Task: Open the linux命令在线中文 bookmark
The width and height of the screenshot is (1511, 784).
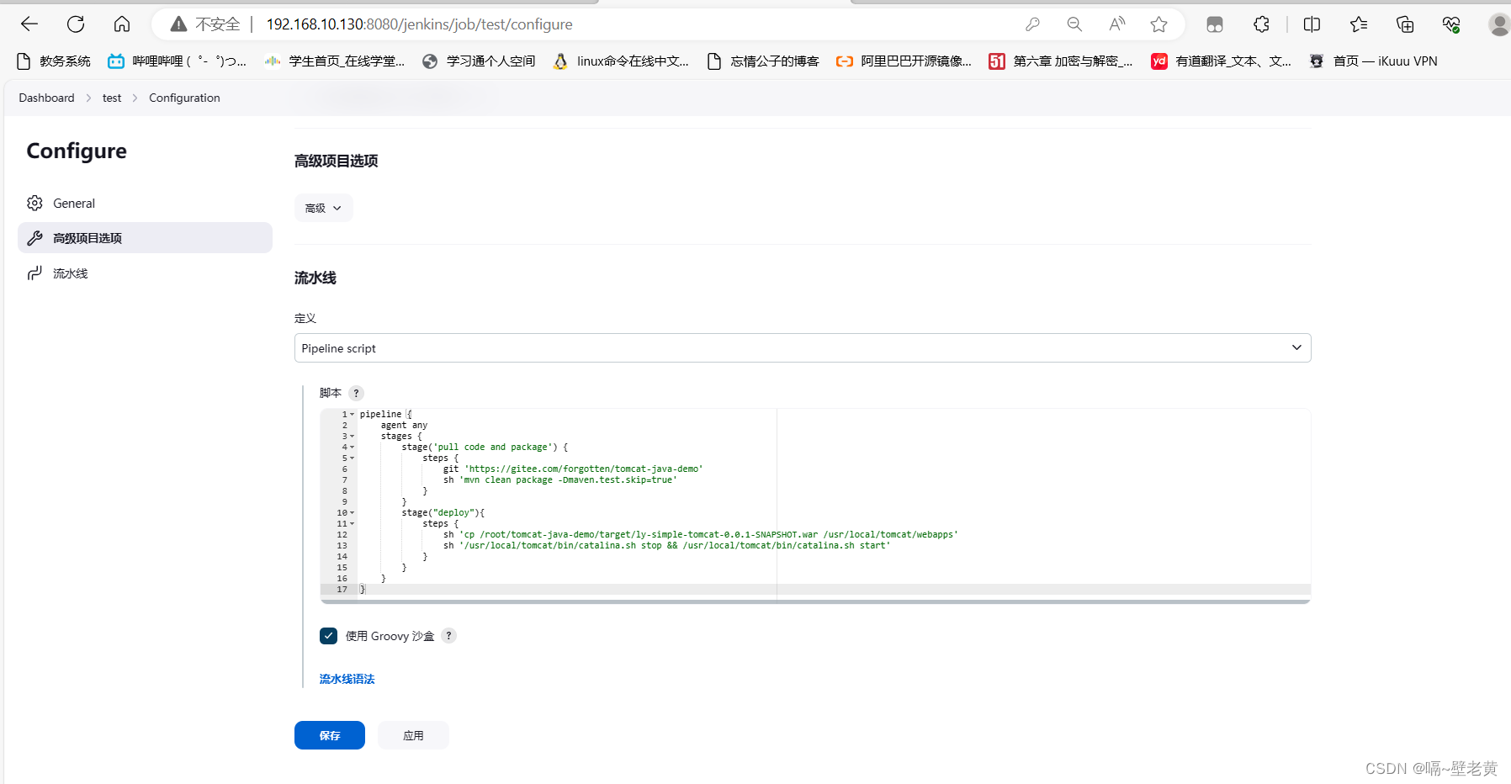Action: pyautogui.click(x=620, y=61)
